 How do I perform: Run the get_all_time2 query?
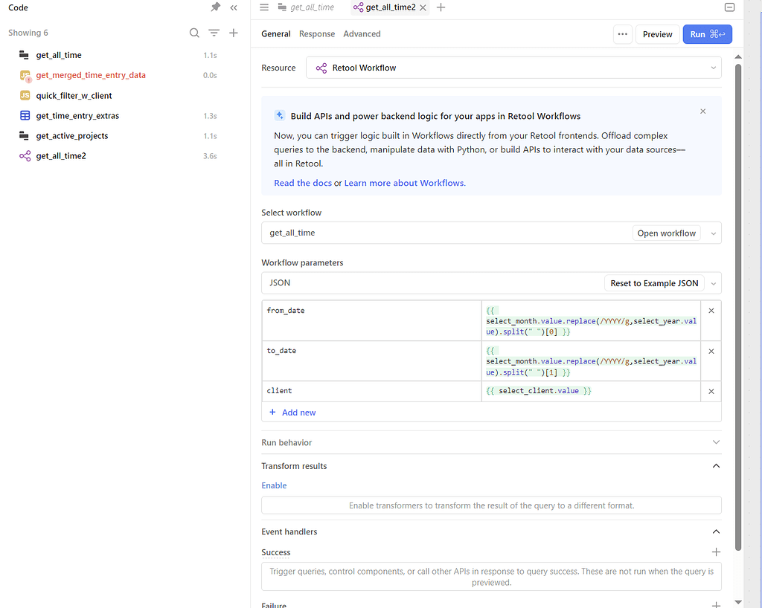click(x=706, y=34)
